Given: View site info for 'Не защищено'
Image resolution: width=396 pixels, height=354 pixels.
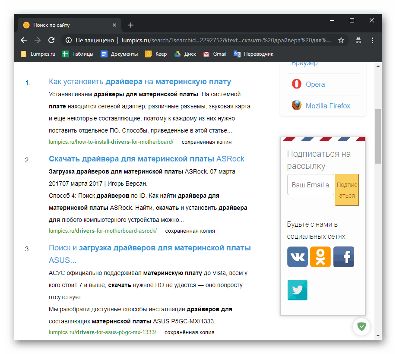Looking at the screenshot, I should pos(90,40).
